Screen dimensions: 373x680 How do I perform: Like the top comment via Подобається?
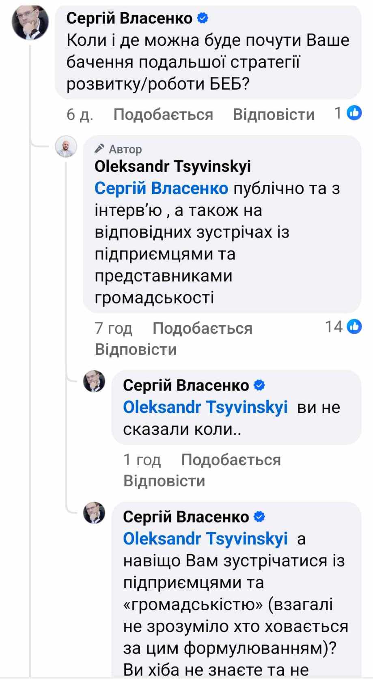coord(163,114)
